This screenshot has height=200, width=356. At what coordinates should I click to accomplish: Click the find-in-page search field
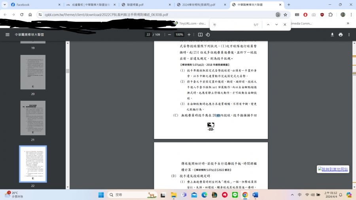point(231,25)
